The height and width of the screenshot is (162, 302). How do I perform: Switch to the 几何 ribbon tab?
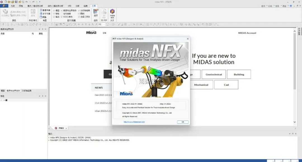click(13, 6)
